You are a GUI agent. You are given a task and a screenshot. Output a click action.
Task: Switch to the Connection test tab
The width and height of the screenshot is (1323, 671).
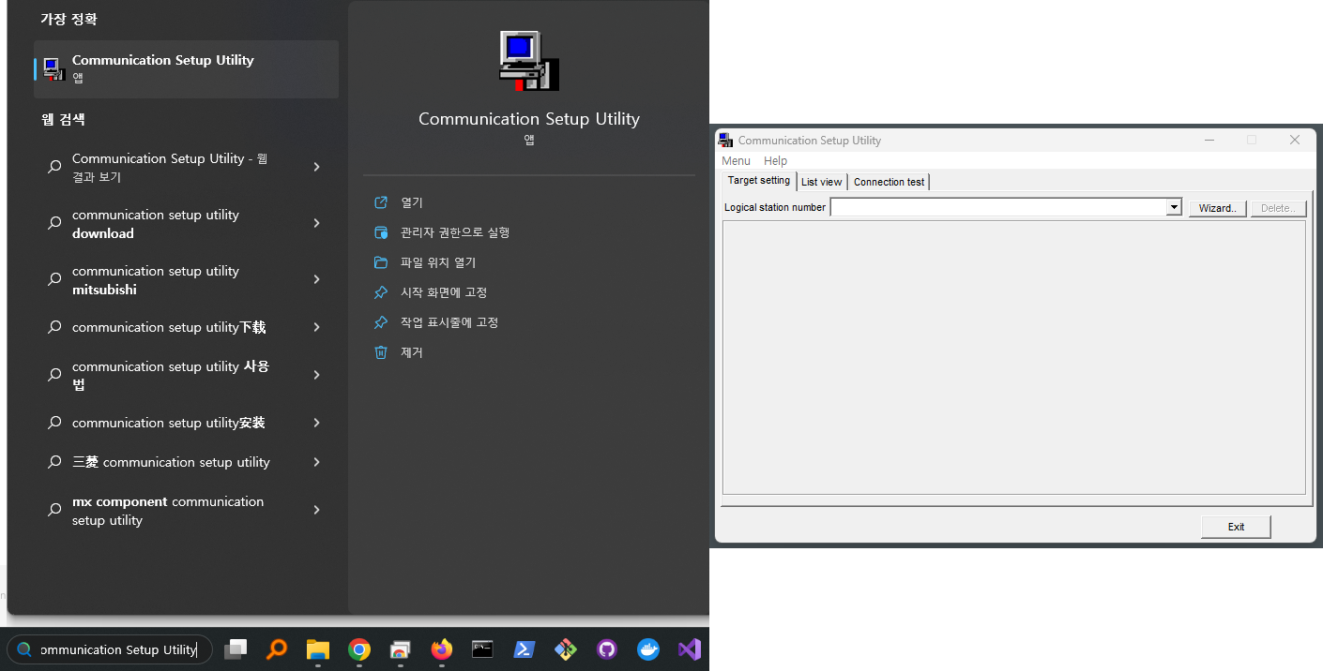tap(888, 181)
